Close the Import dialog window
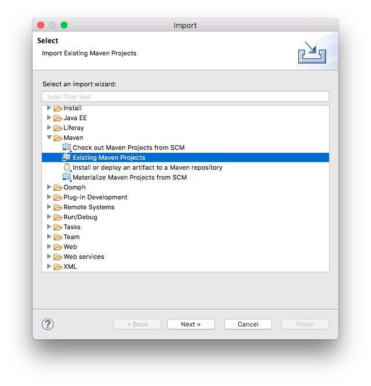Image resolution: width=371 pixels, height=386 pixels. 41,25
